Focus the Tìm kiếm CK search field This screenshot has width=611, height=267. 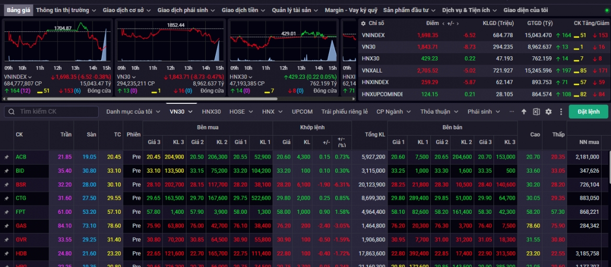[x=51, y=112]
